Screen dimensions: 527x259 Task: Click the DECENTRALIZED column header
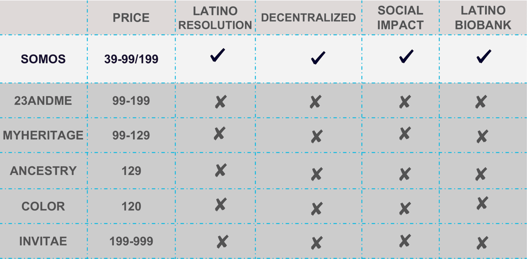(308, 18)
